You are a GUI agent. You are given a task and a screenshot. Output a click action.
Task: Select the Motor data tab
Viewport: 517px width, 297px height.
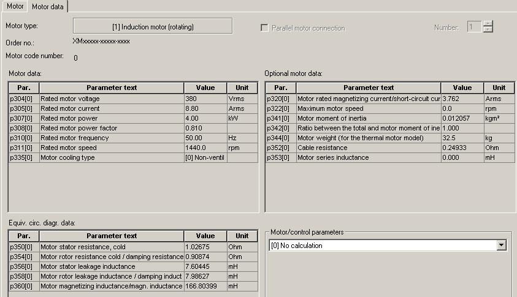[x=47, y=6]
